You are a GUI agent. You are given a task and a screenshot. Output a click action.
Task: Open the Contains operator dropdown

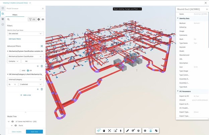point(14,61)
